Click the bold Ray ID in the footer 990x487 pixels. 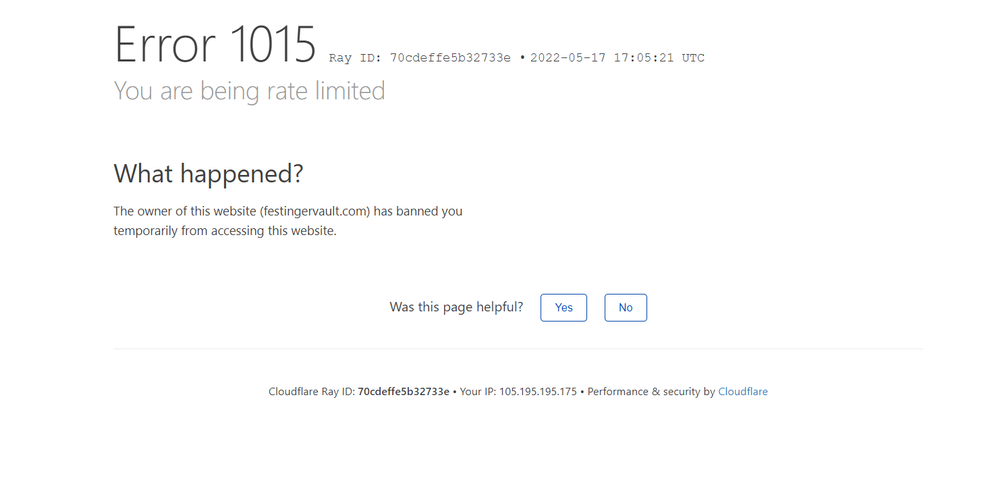pos(404,392)
